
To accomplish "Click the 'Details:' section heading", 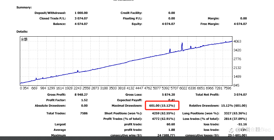I will pyautogui.click(x=22, y=32).
